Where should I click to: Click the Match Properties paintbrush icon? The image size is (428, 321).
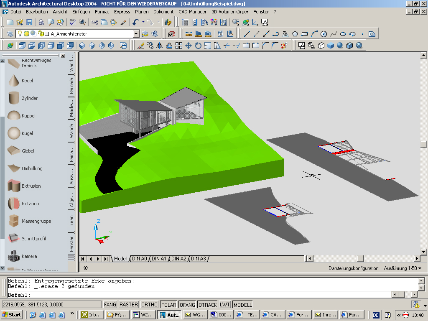123,23
